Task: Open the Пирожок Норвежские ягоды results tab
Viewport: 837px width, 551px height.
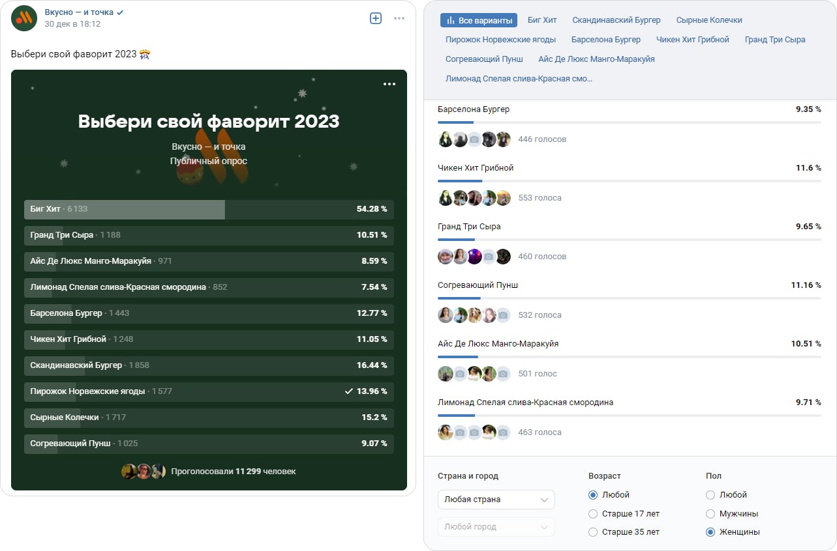Action: [501, 40]
